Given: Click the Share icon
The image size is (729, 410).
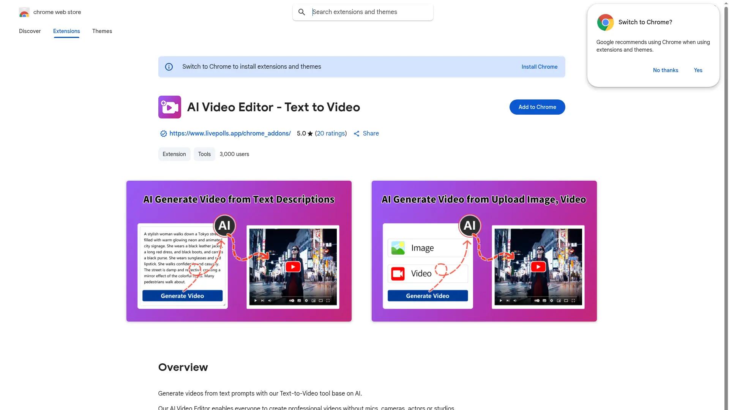Looking at the screenshot, I should (357, 133).
